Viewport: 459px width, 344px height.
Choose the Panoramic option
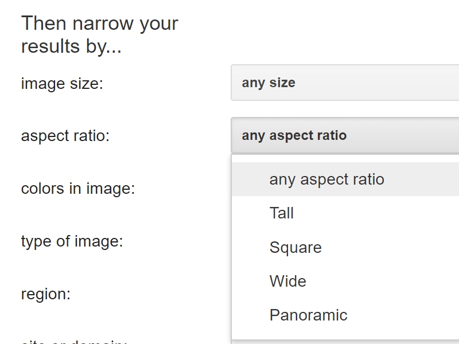(x=309, y=315)
